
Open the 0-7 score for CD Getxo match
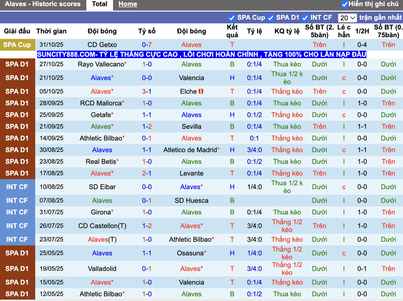pyautogui.click(x=147, y=45)
